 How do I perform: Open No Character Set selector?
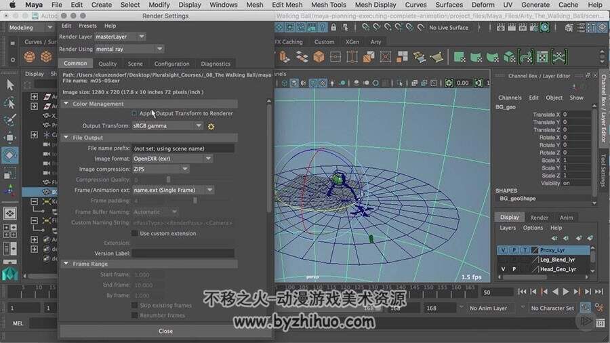point(552,308)
